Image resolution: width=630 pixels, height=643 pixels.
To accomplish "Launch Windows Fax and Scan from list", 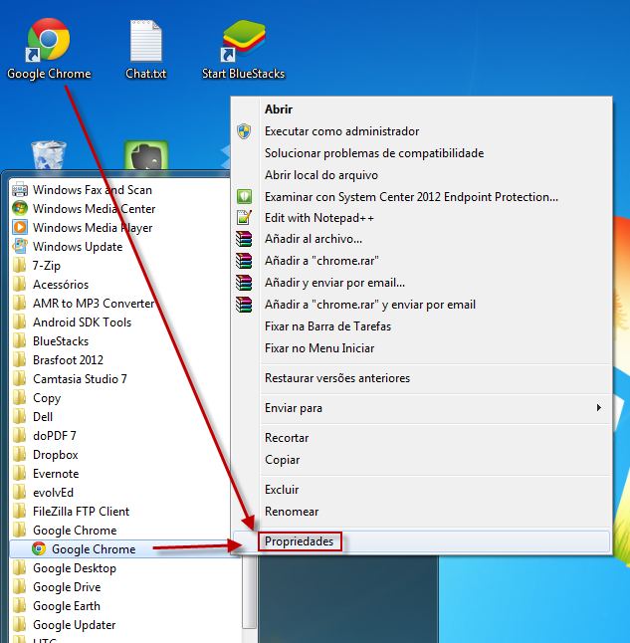I will point(92,190).
